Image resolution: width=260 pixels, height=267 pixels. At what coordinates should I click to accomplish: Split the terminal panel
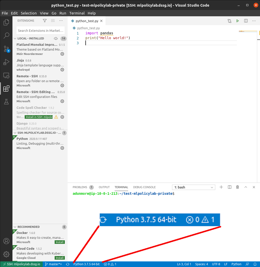pyautogui.click(x=230, y=187)
